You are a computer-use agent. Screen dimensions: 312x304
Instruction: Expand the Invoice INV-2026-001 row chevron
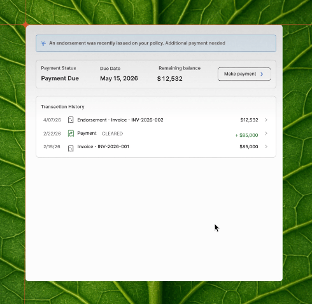266,146
